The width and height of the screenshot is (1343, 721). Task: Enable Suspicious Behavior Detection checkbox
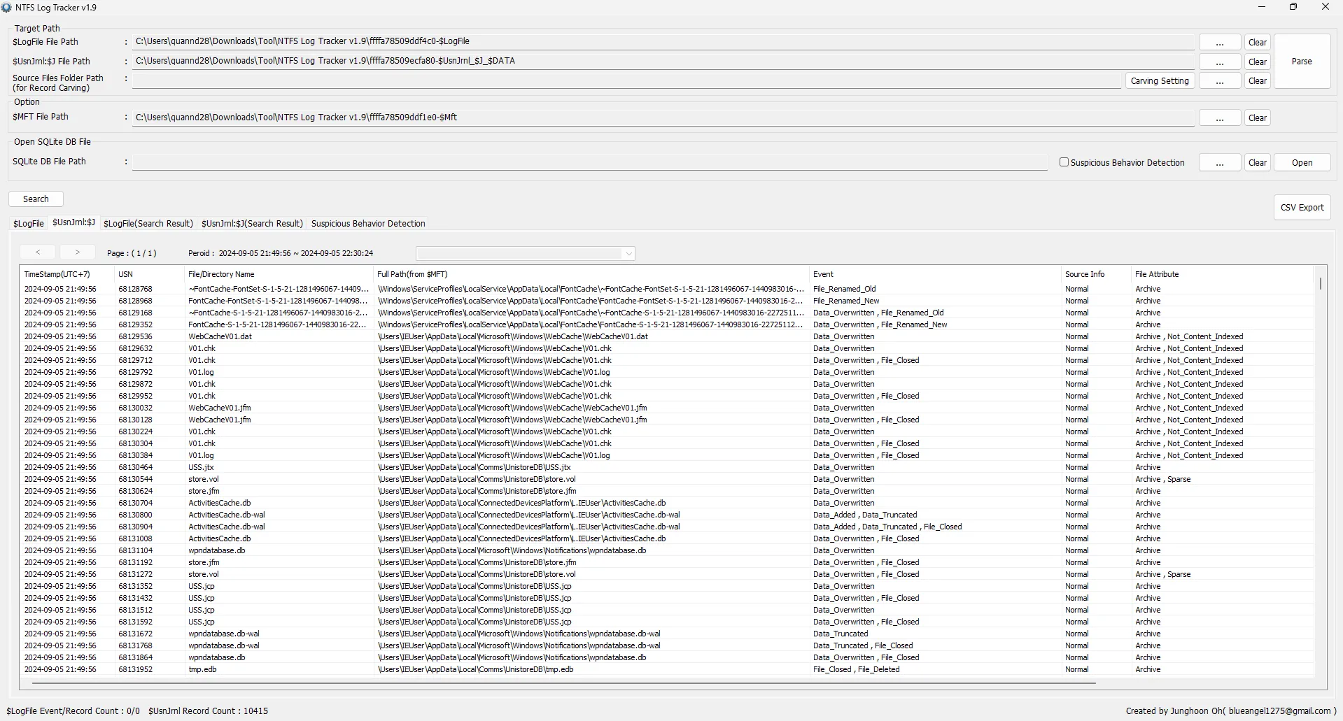click(1064, 162)
